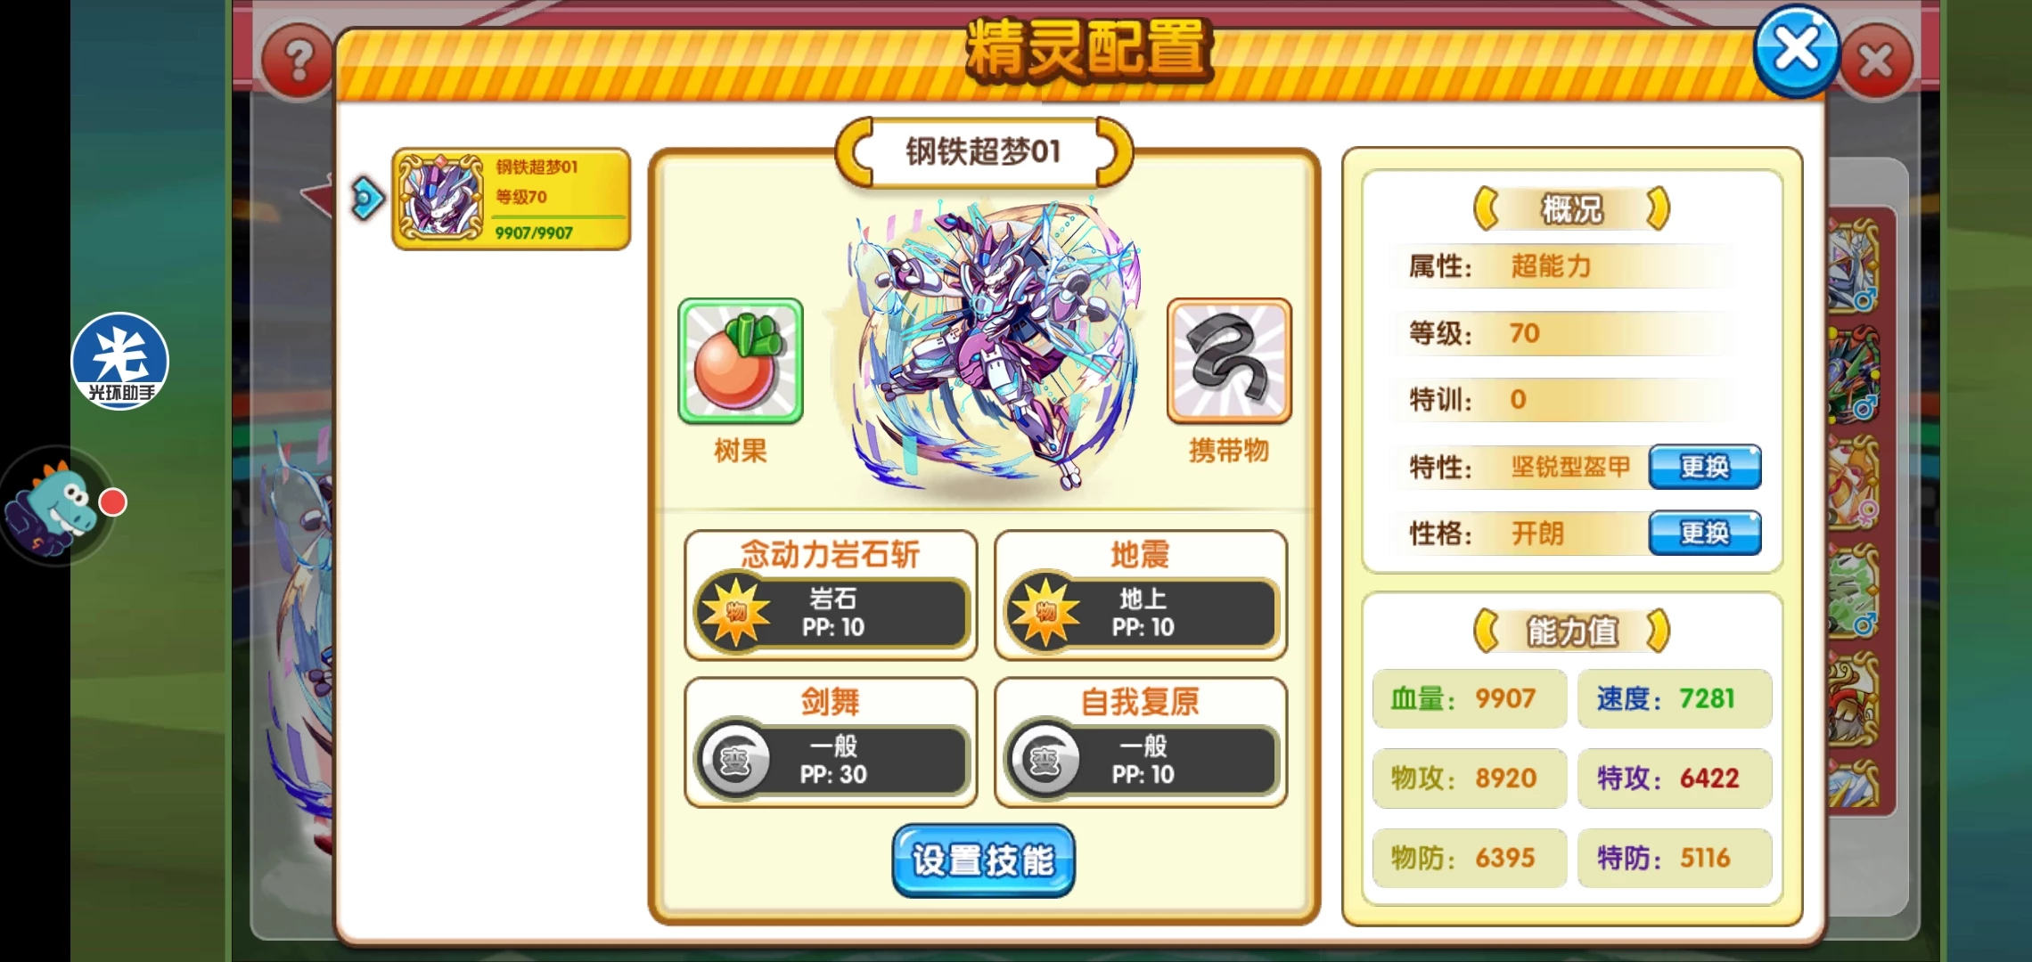Select the 剑舞 skill

click(831, 742)
